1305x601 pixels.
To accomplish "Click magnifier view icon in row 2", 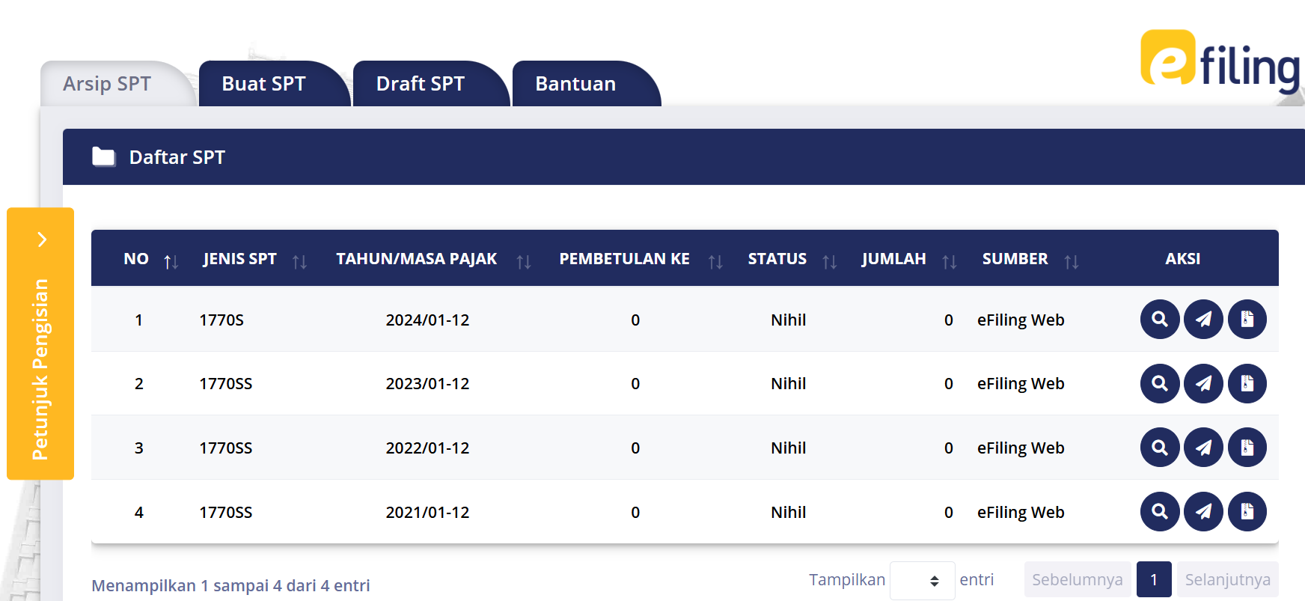I will pyautogui.click(x=1159, y=384).
